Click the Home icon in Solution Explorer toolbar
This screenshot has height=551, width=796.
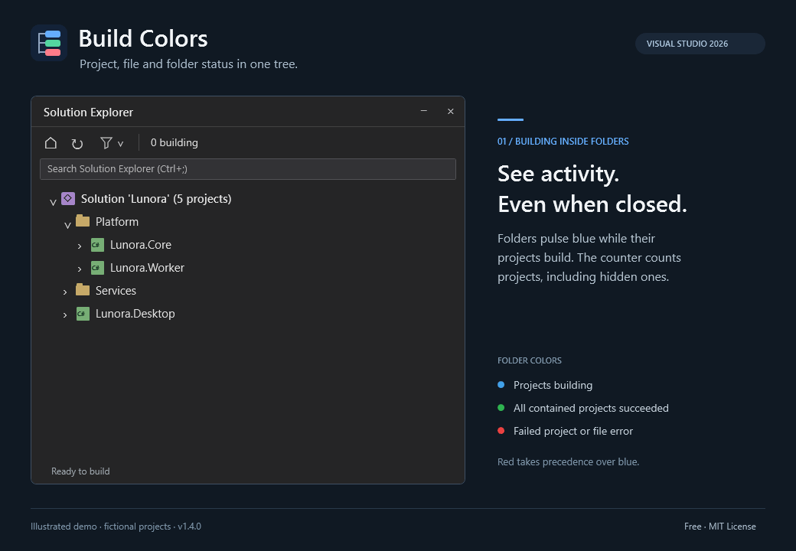[51, 143]
